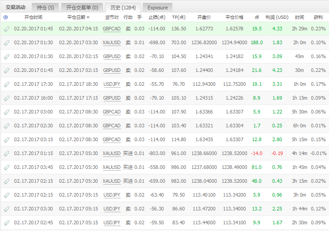
Task: Open the Exposure tab
Action: [157, 8]
